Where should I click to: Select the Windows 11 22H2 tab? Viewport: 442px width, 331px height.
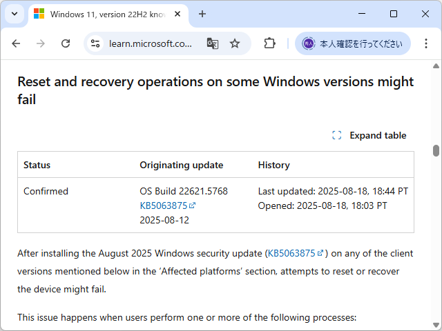(104, 14)
